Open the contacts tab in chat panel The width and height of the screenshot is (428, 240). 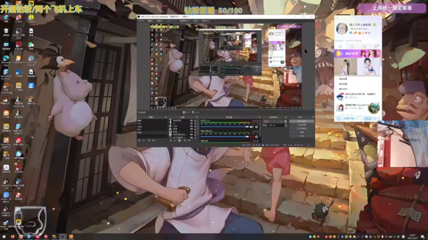(x=352, y=46)
